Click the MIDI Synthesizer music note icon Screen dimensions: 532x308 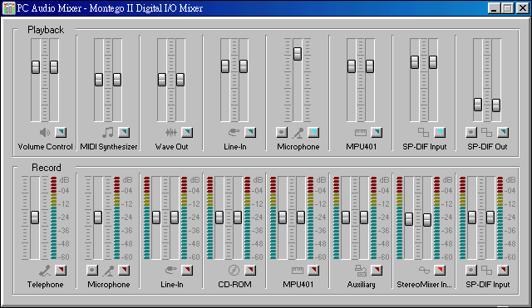pos(108,133)
